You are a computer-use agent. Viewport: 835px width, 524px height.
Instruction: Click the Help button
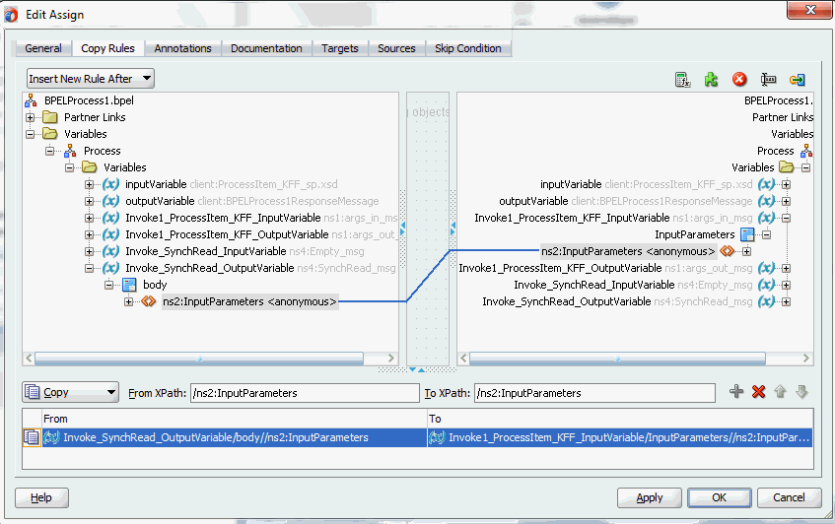point(41,497)
